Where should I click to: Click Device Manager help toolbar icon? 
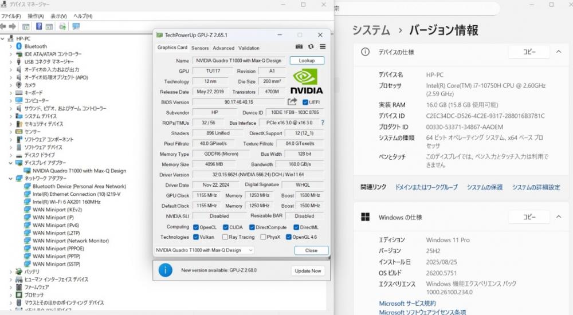coord(39,26)
